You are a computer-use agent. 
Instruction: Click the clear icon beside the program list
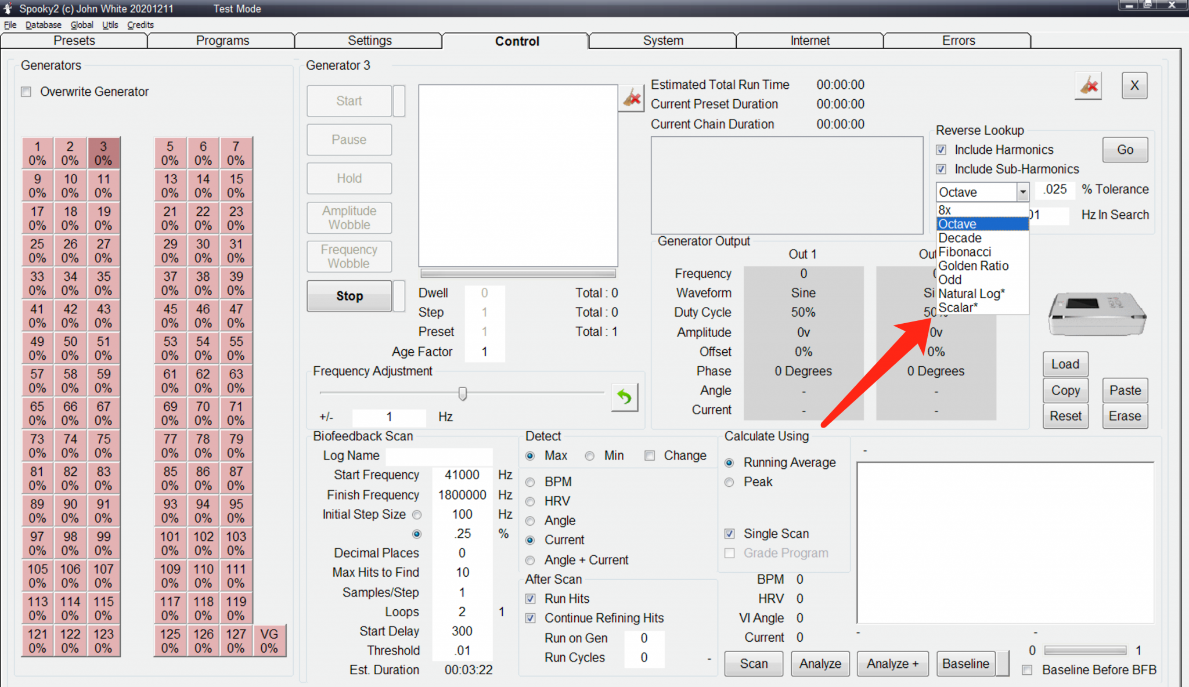click(632, 98)
